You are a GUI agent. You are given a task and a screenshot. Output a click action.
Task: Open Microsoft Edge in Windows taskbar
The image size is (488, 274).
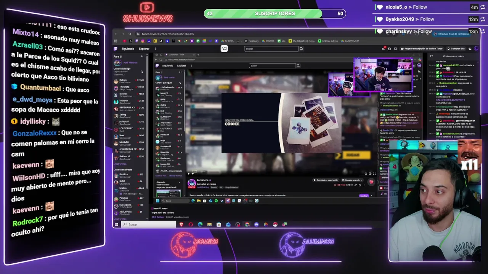click(200, 225)
